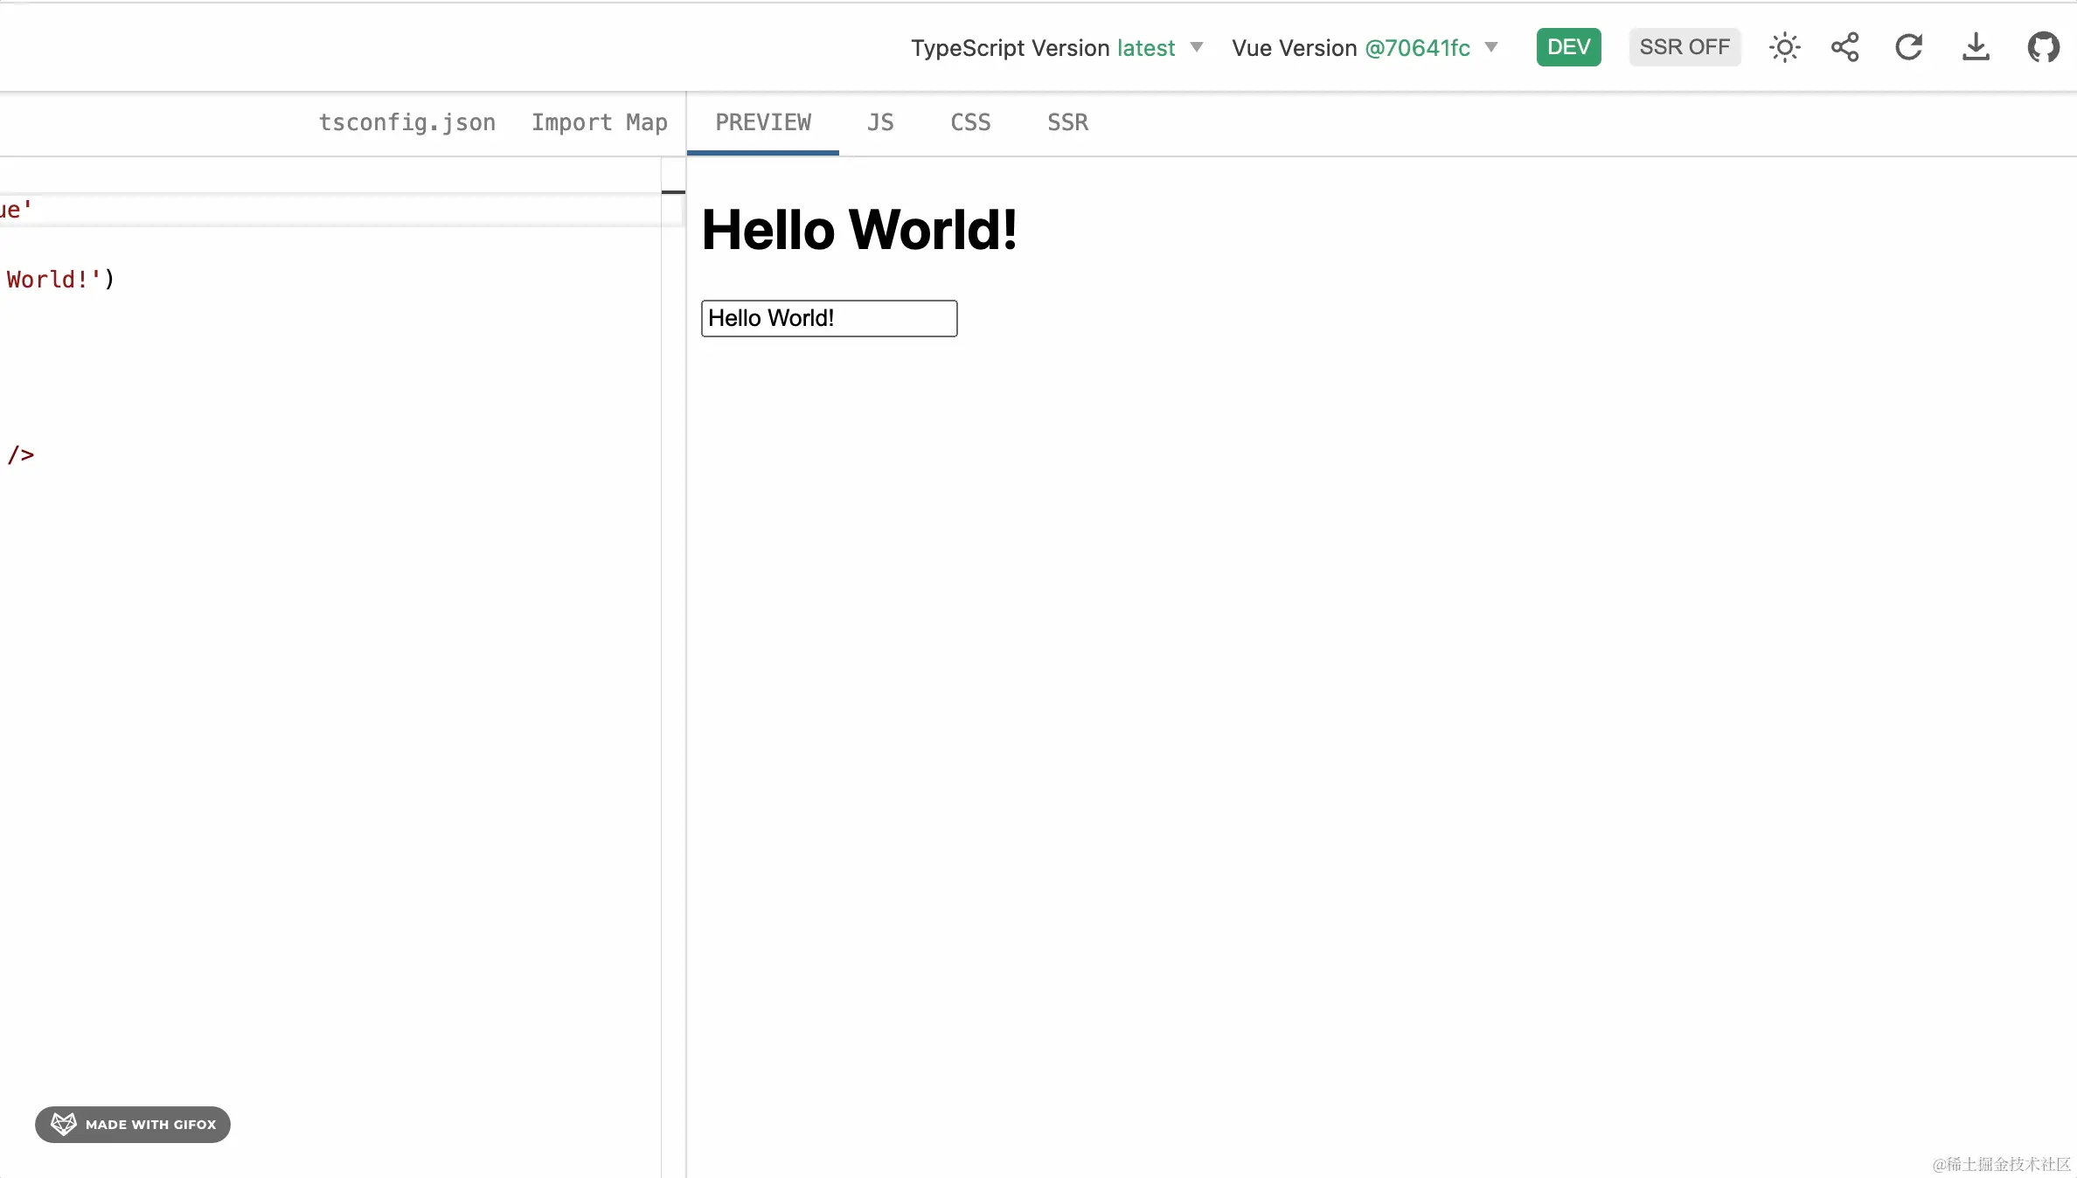This screenshot has height=1178, width=2077.
Task: Expand the TypeScript Version dropdown arrow
Action: click(x=1197, y=47)
